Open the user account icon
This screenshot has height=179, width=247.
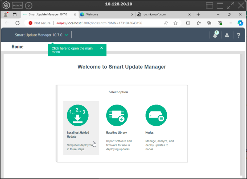click(227, 35)
